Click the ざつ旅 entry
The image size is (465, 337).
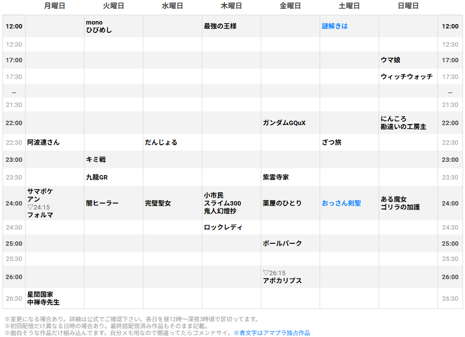331,142
